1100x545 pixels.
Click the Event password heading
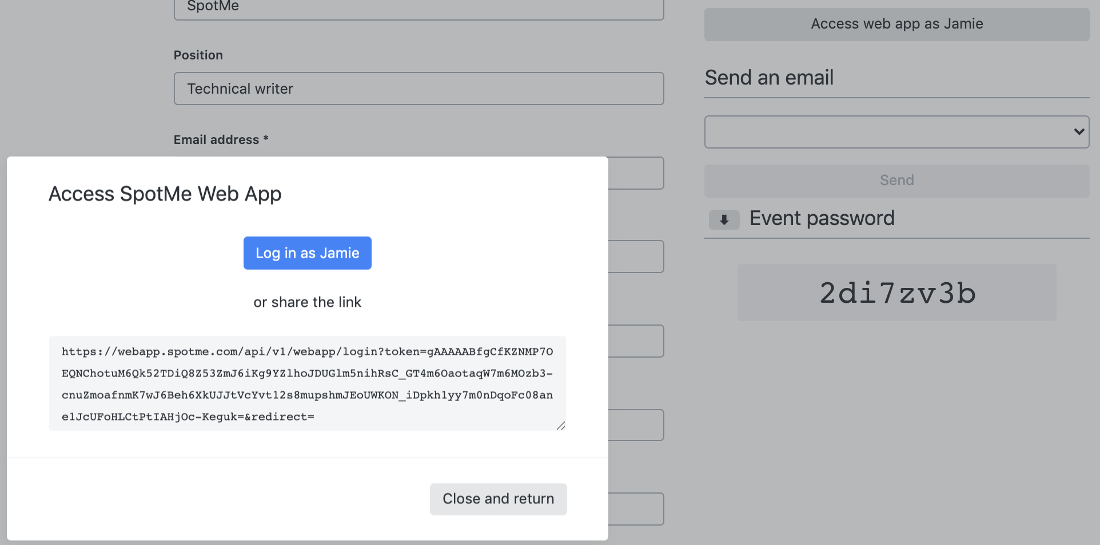(822, 218)
